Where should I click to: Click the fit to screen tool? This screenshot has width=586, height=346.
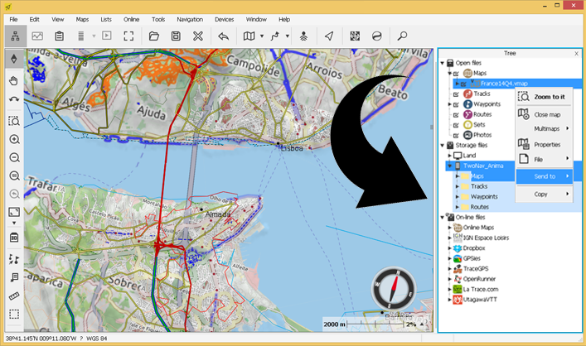click(14, 212)
